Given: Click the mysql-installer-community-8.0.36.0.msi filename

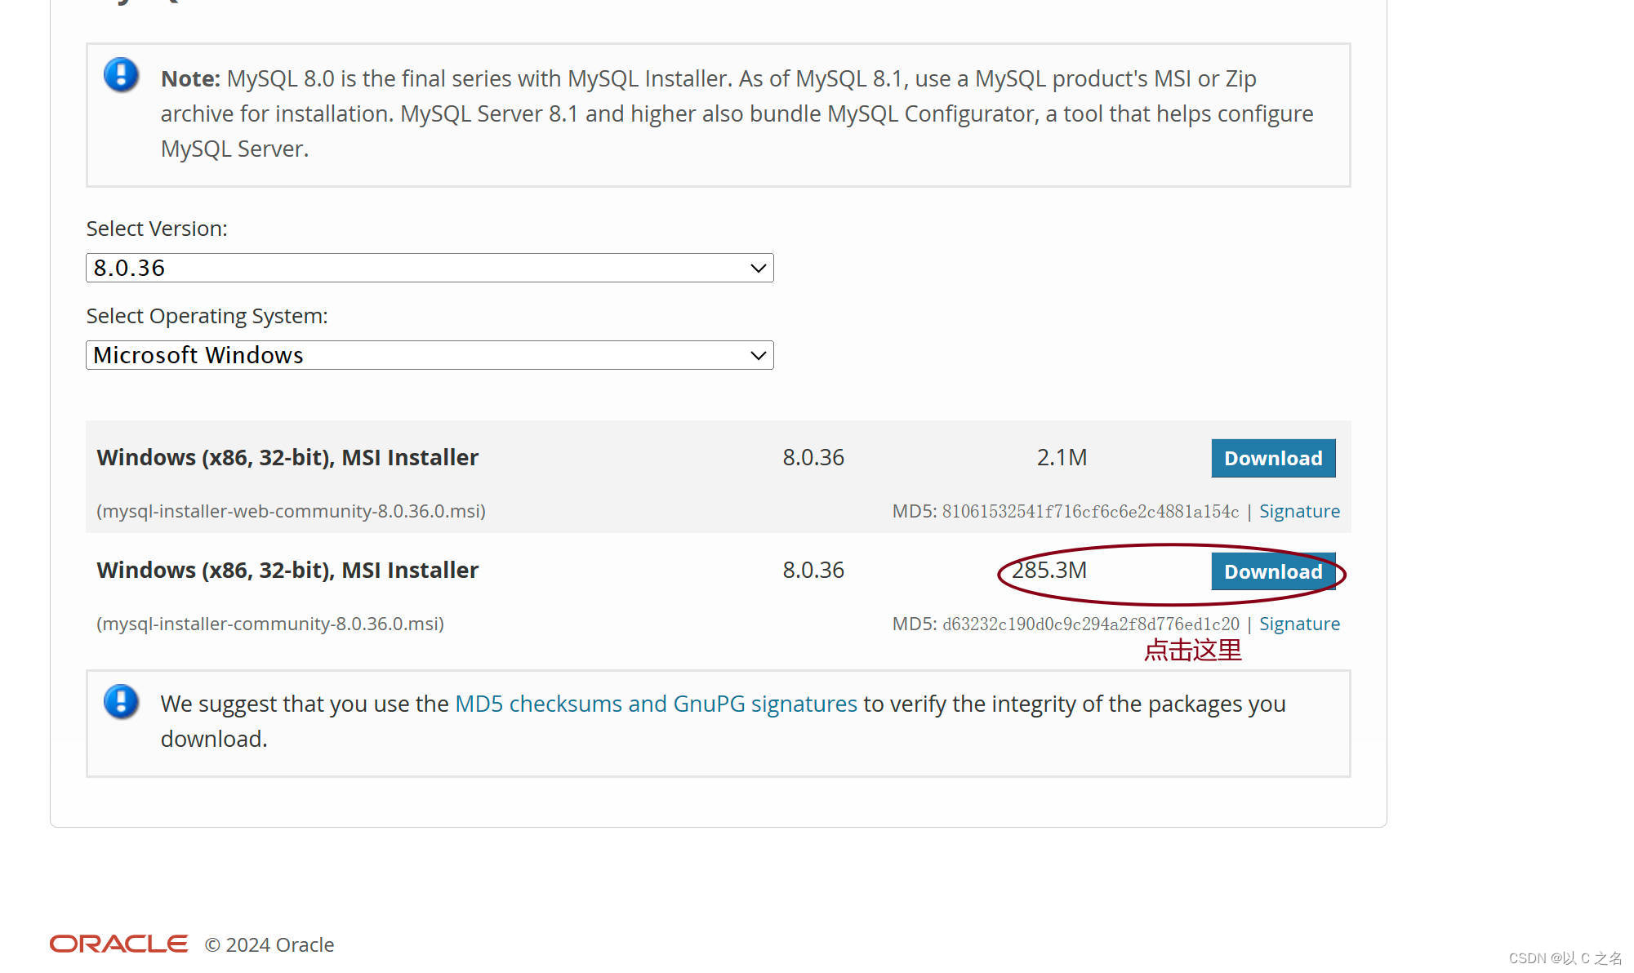Looking at the screenshot, I should (270, 624).
